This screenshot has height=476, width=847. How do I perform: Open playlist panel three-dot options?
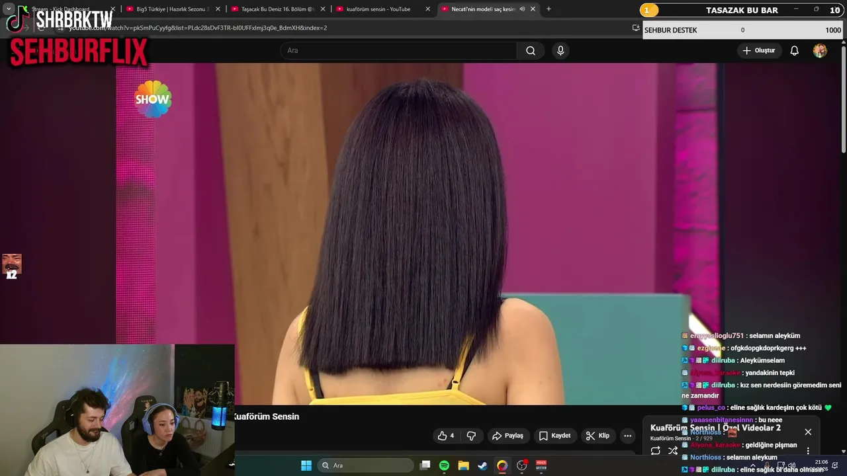coord(808,451)
